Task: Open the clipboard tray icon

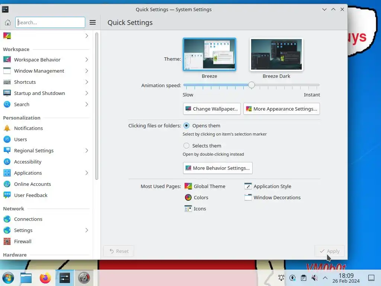Action: (304, 278)
